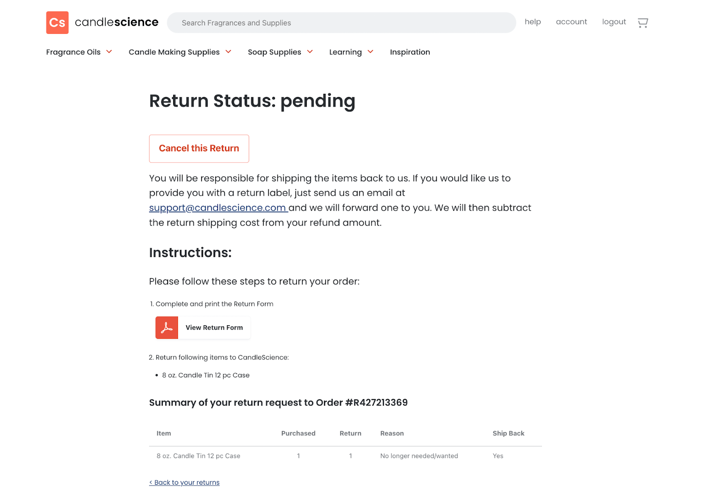Click the logout link
The image size is (725, 496).
[614, 22]
